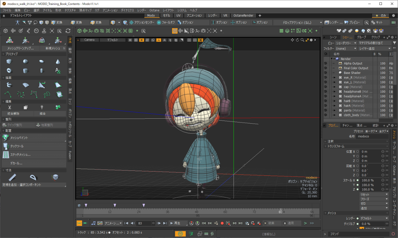Click the 名称 field containing modoco
The image size is (398, 238).
373,136
